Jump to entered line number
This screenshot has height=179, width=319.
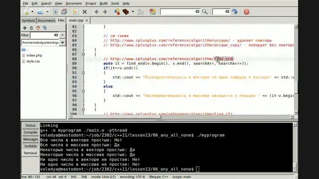tap(235, 12)
